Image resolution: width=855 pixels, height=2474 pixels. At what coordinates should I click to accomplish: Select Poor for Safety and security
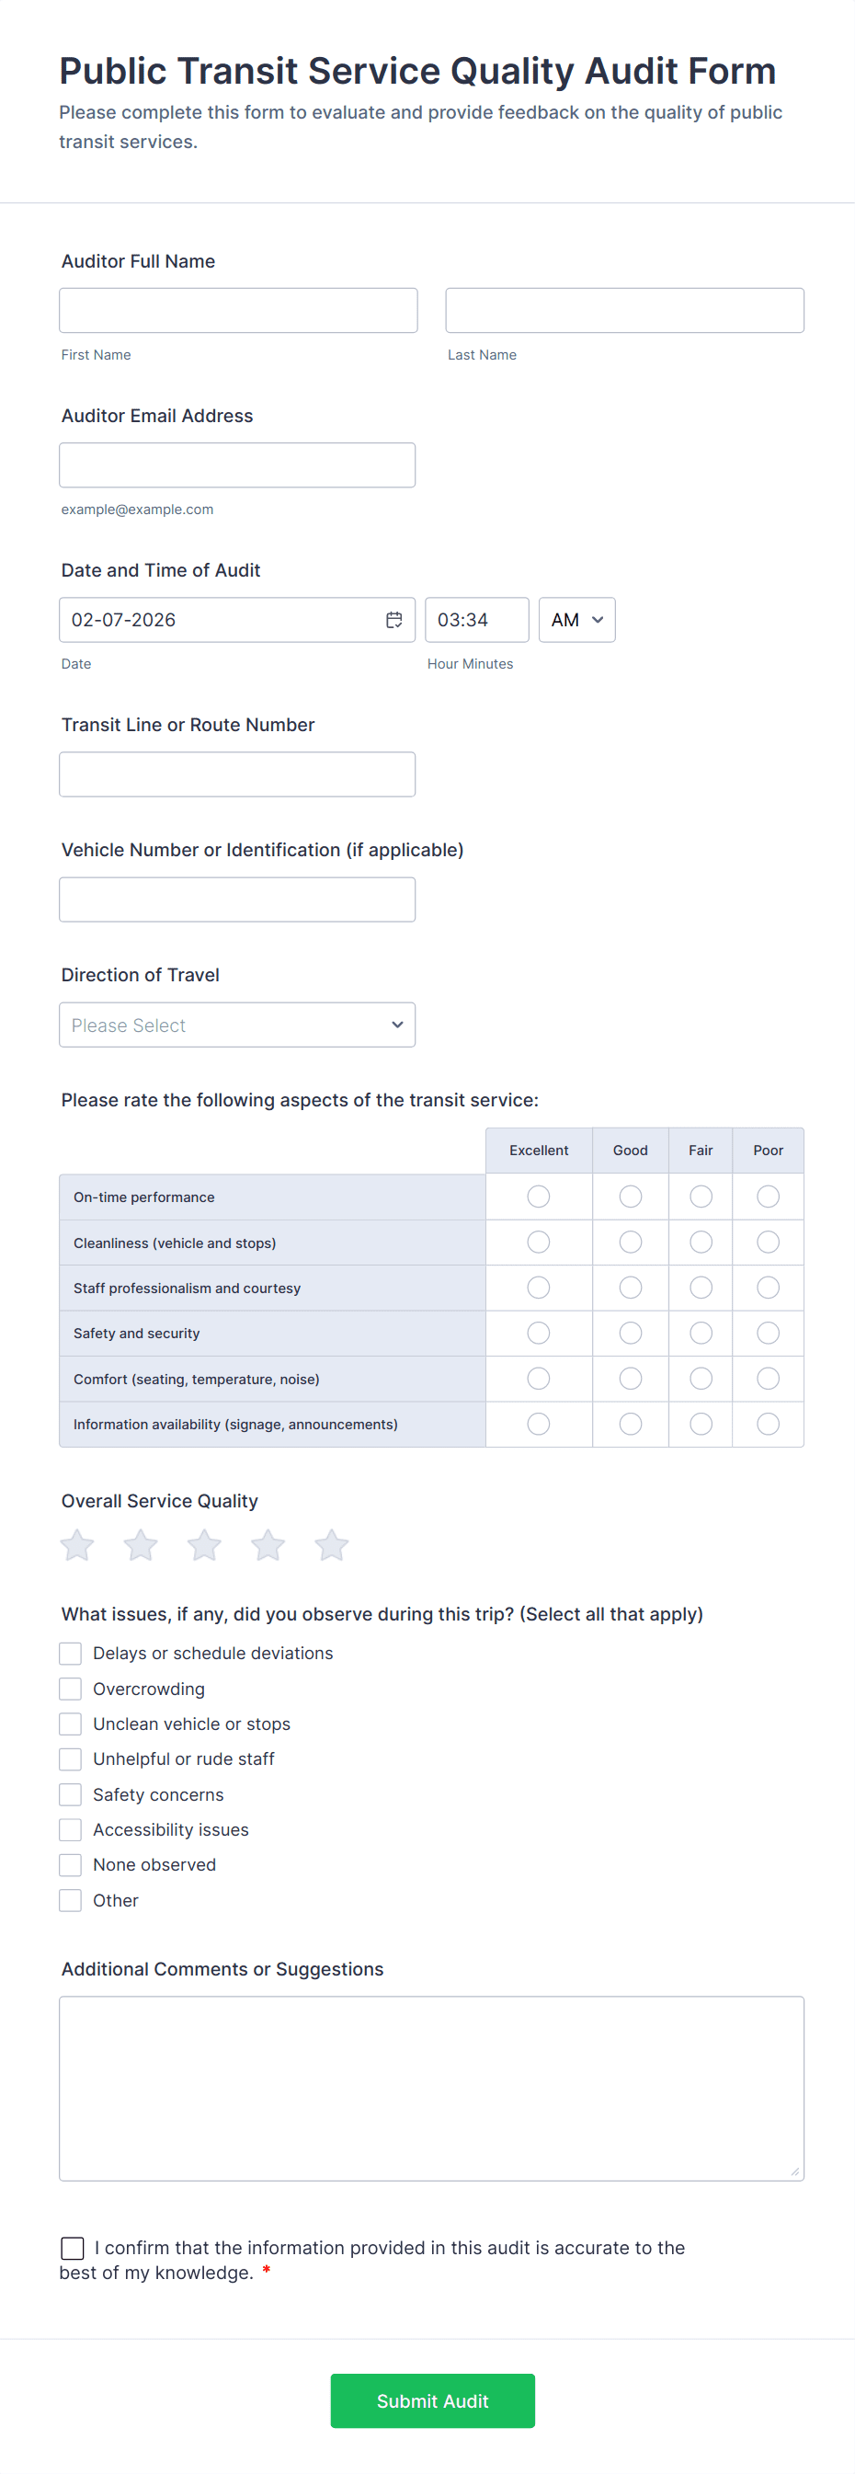coord(768,1333)
